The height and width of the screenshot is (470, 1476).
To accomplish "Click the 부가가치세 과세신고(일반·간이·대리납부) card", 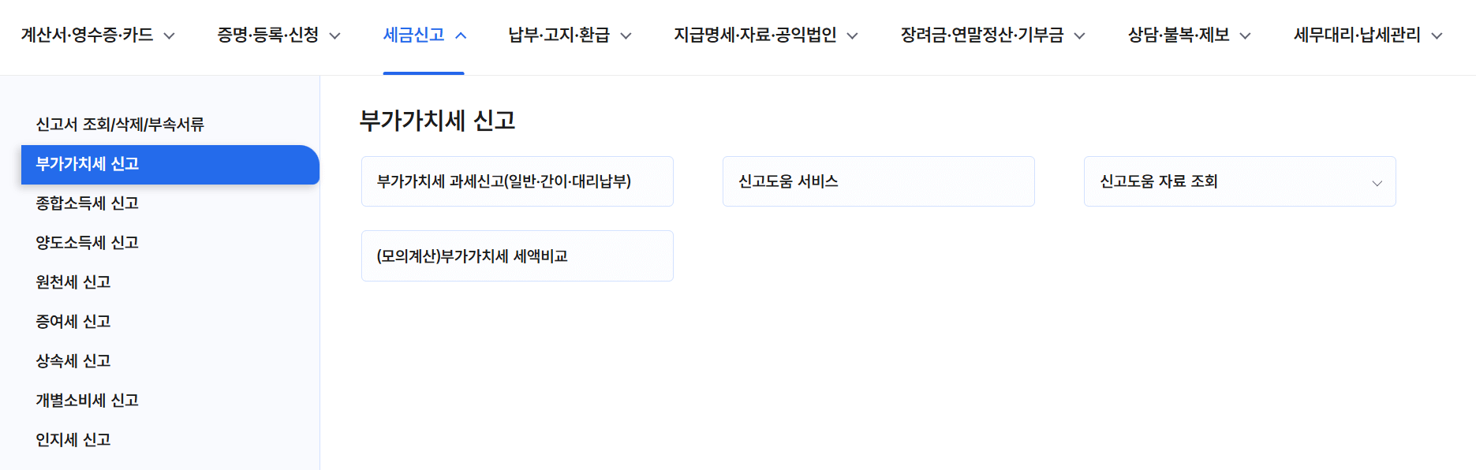I will point(517,181).
